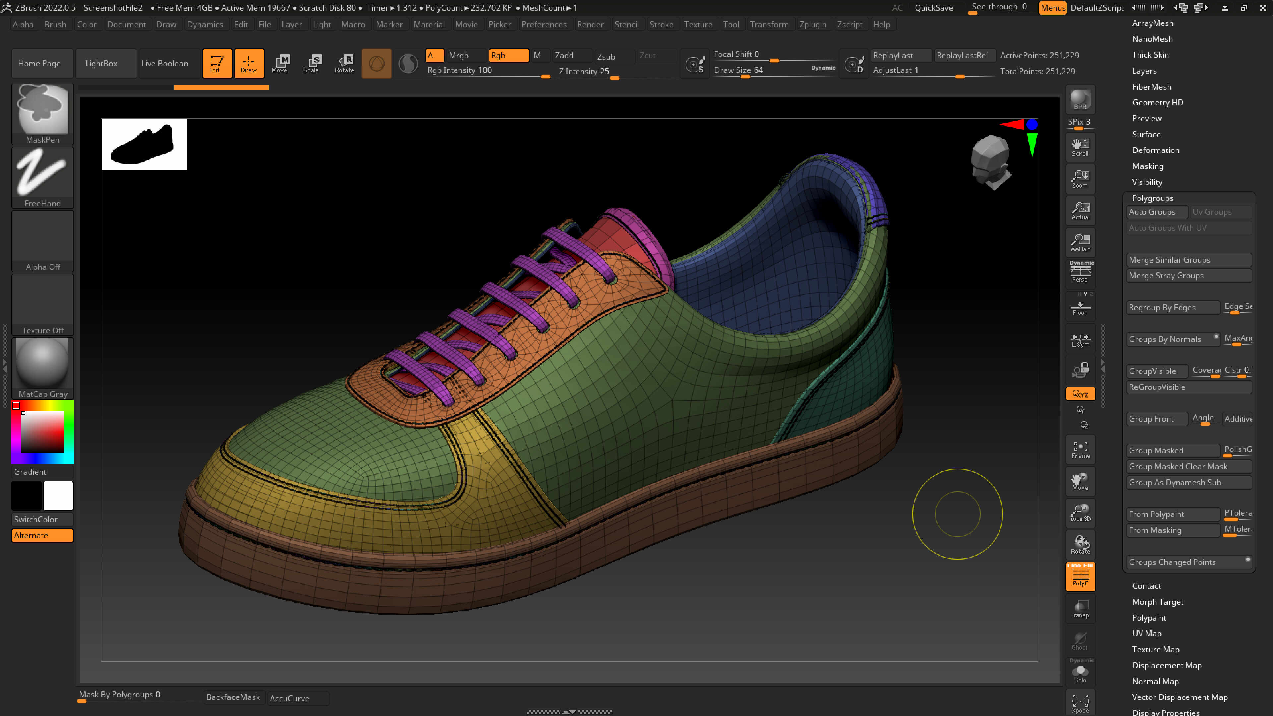Toggle L.Sym local symmetry
The image size is (1273, 716).
pos(1080,338)
